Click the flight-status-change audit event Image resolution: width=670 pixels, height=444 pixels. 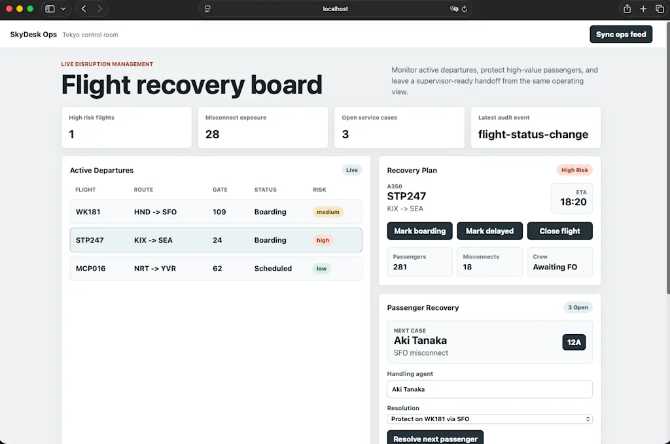coord(533,135)
